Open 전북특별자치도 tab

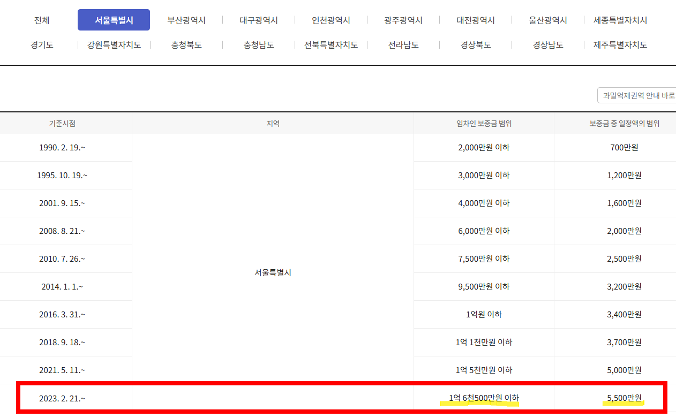pos(331,45)
